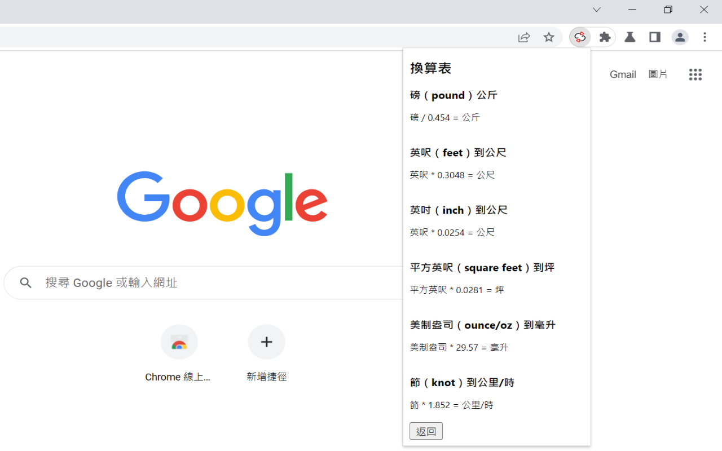Click the Chrome Labs flask icon
This screenshot has height=451, width=722.
pyautogui.click(x=630, y=37)
